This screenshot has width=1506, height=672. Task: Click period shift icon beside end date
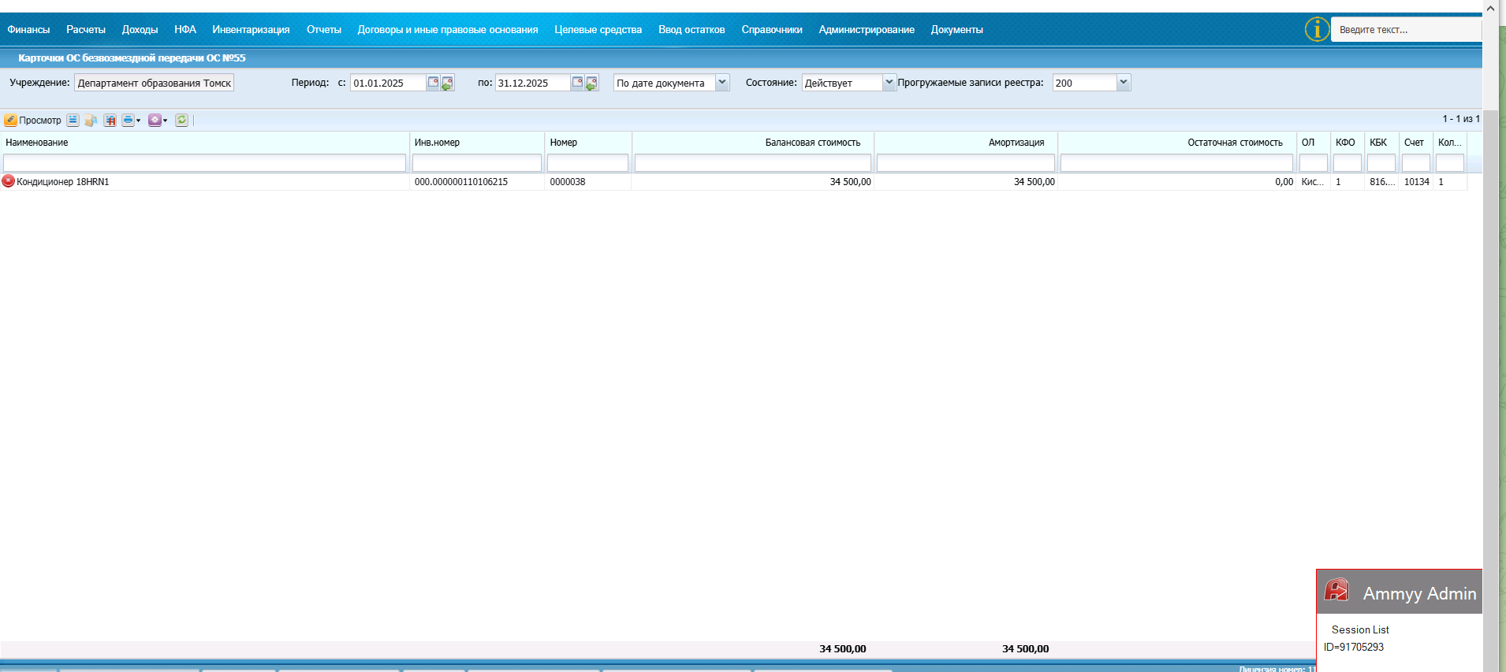(591, 83)
